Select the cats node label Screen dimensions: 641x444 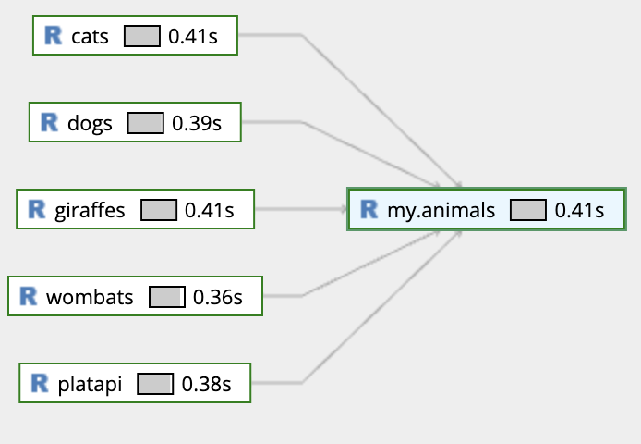tap(90, 36)
